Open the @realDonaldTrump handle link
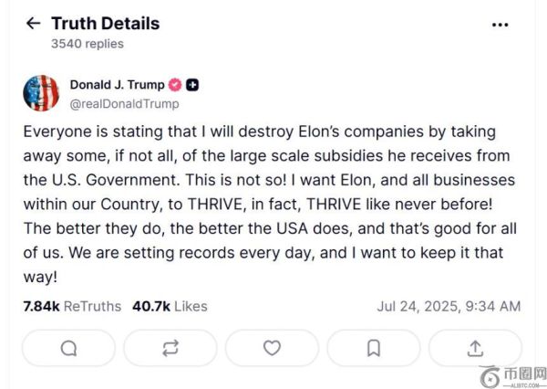Viewport: 547px width, 389px height. (124, 104)
